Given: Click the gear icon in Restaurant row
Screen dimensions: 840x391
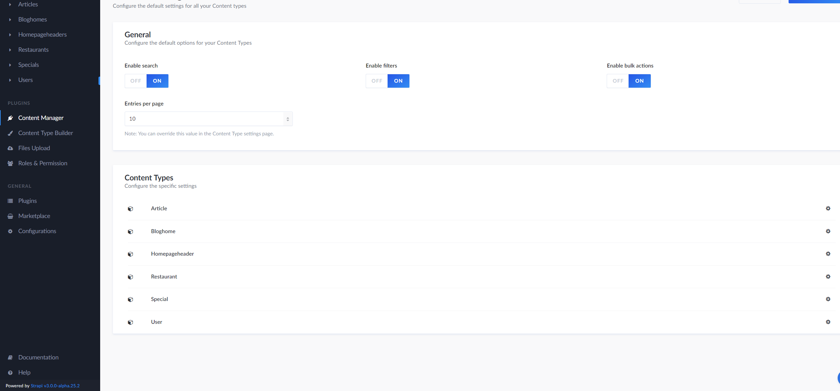Looking at the screenshot, I should point(828,276).
